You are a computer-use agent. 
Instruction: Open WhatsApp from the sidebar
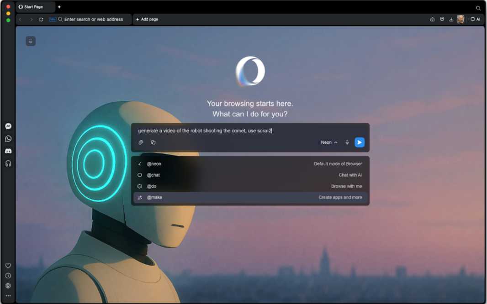click(x=8, y=138)
